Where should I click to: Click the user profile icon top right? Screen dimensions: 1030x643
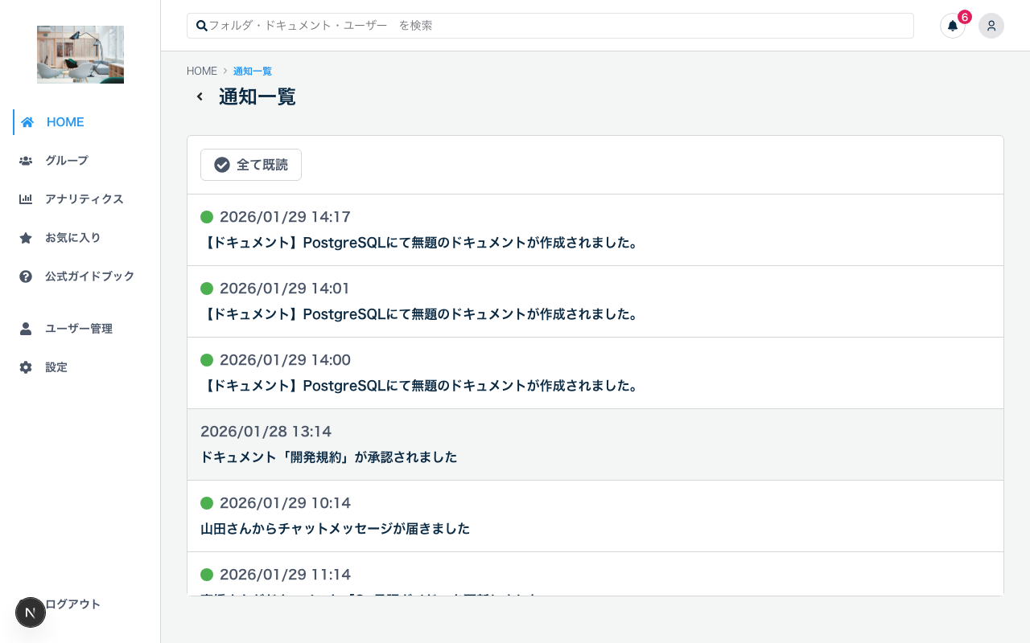991,26
